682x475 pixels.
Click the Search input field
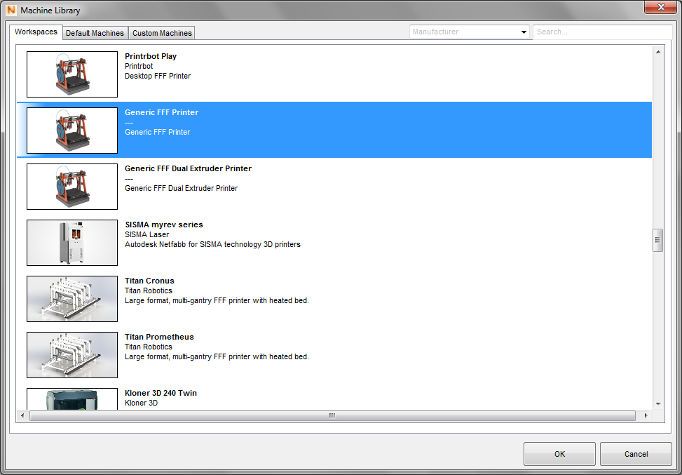click(602, 32)
